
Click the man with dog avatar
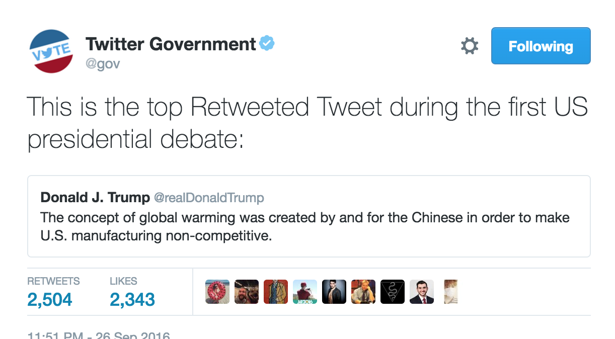point(247,292)
